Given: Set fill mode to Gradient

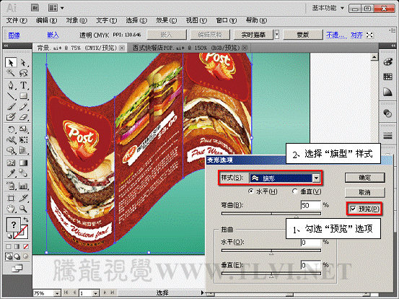Looking at the screenshot, I should (x=17, y=246).
